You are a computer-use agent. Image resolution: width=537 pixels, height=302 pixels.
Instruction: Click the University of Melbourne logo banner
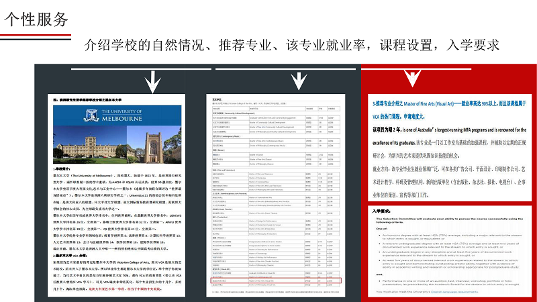click(117, 115)
